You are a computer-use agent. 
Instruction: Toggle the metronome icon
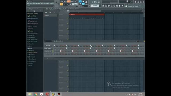click(62, 1)
